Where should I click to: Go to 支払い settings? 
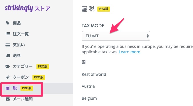pyautogui.click(x=19, y=45)
